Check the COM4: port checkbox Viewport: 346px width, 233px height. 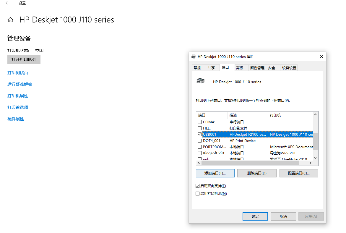[199, 122]
